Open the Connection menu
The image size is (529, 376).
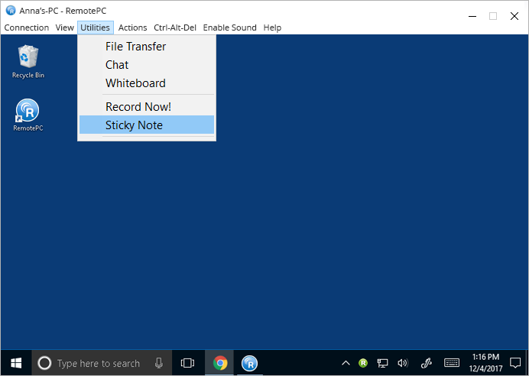[x=26, y=28]
